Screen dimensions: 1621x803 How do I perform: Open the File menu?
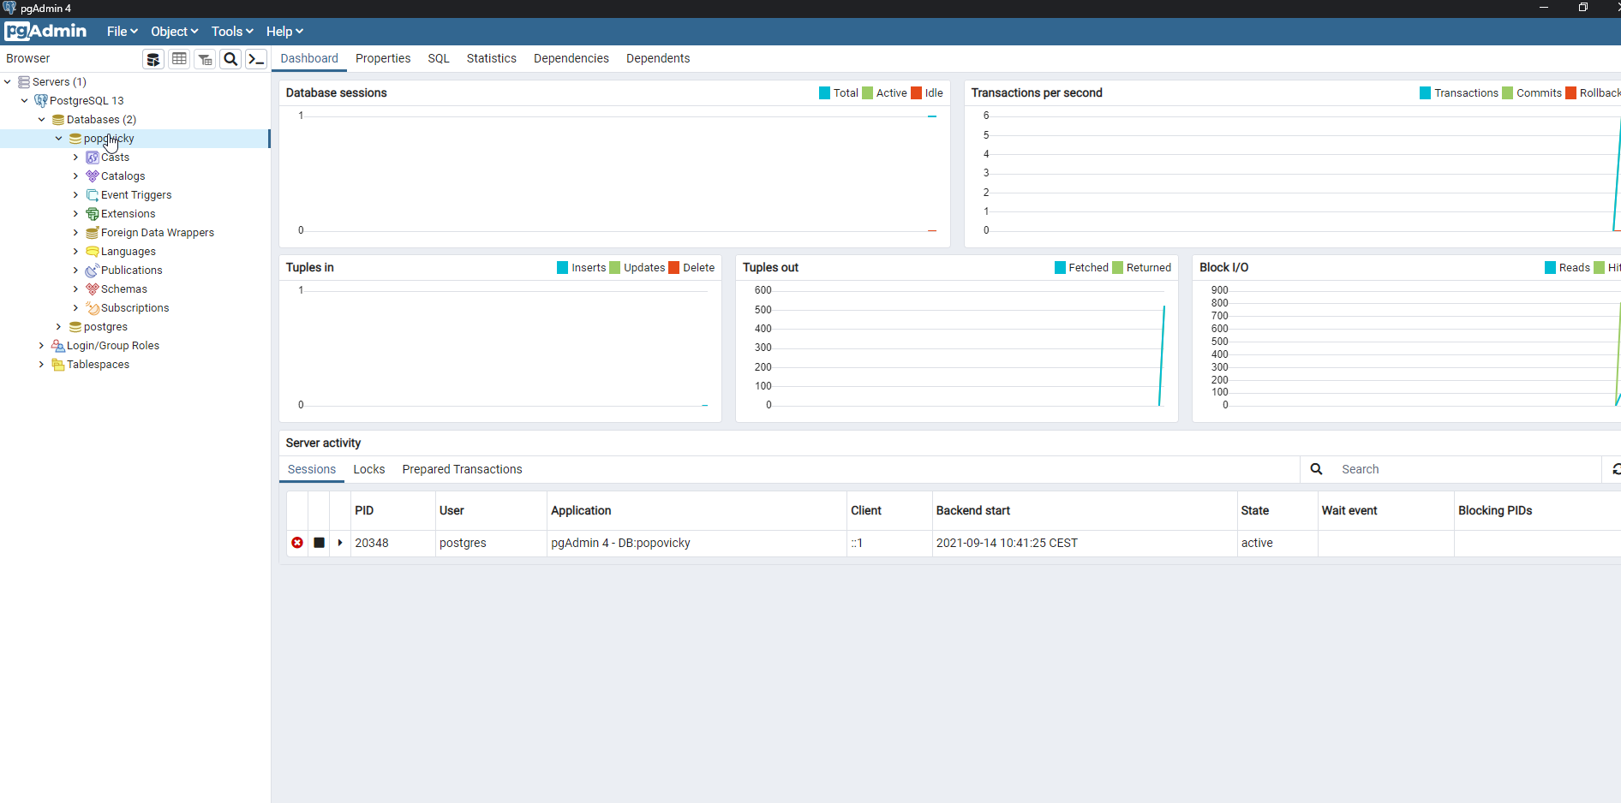coord(123,32)
